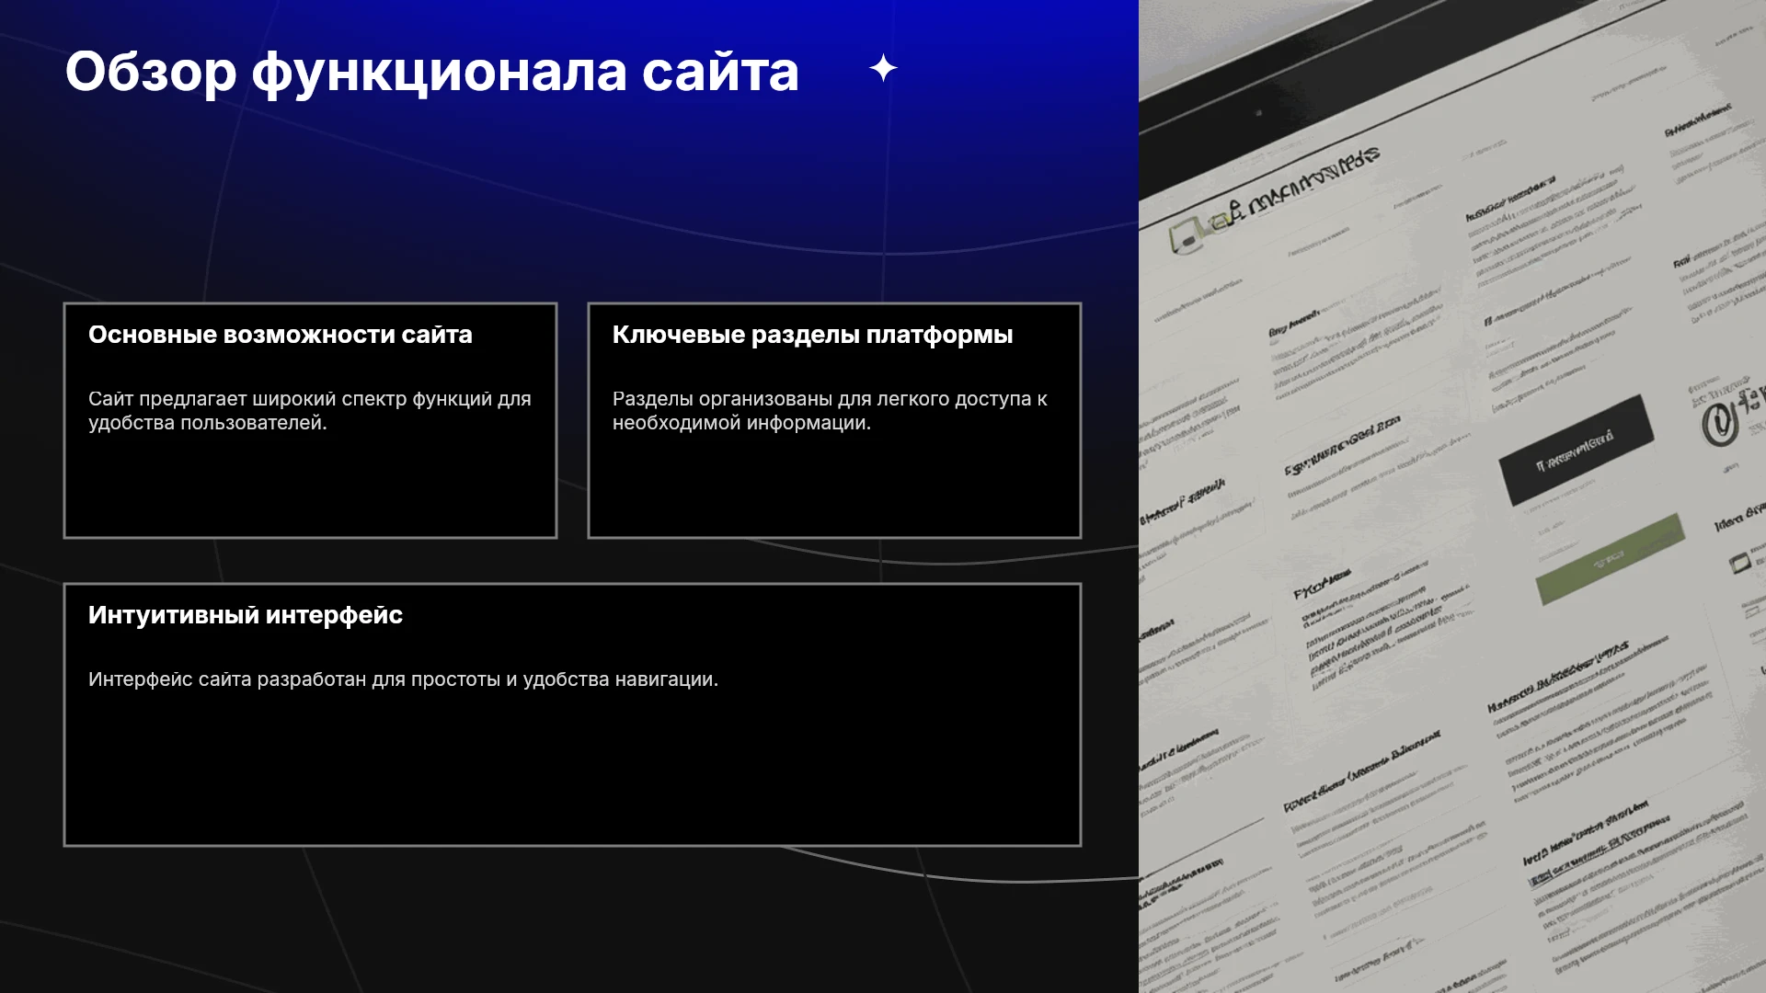
Task: Click the four-pointed sparkle star icon
Action: point(883,68)
